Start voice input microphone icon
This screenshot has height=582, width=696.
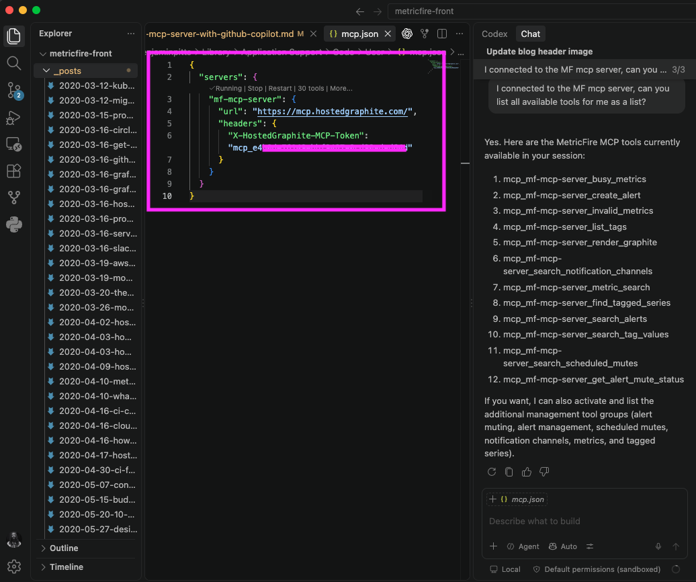(x=658, y=546)
